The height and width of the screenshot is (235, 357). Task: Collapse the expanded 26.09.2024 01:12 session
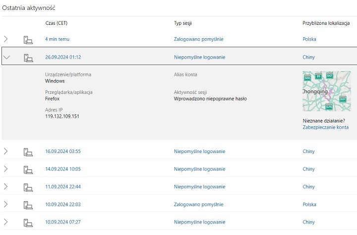pyautogui.click(x=6, y=57)
